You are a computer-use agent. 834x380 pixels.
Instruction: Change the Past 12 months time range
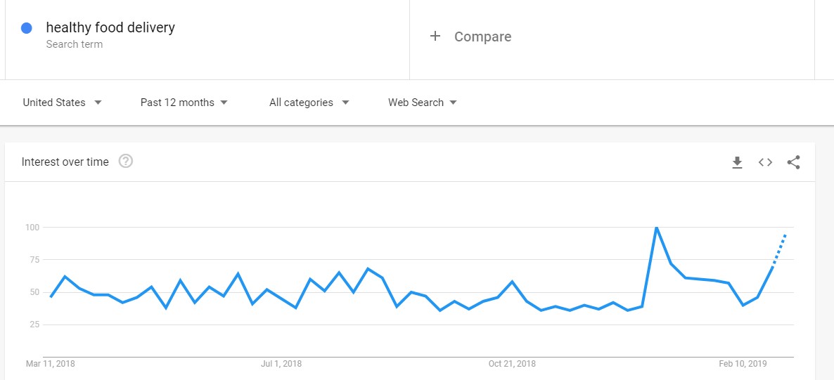[184, 103]
